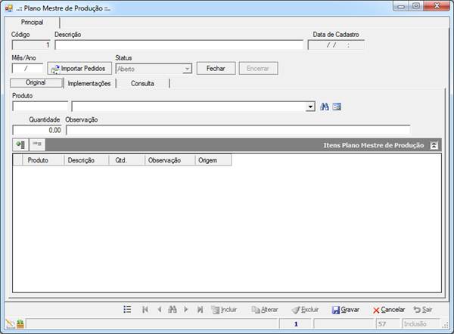Viewport: 454px width, 334px height.
Task: Click the Importar Pedidos button
Action: 79,69
